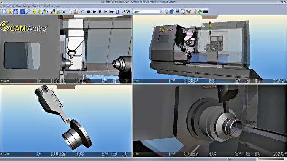Click the WP RTCP readout in the spindle close-up view
The image size is (287, 161).
click(x=280, y=153)
